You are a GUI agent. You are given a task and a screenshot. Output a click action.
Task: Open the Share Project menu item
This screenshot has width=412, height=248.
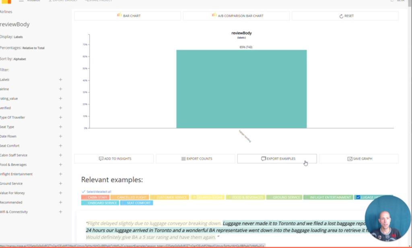pos(99,1)
